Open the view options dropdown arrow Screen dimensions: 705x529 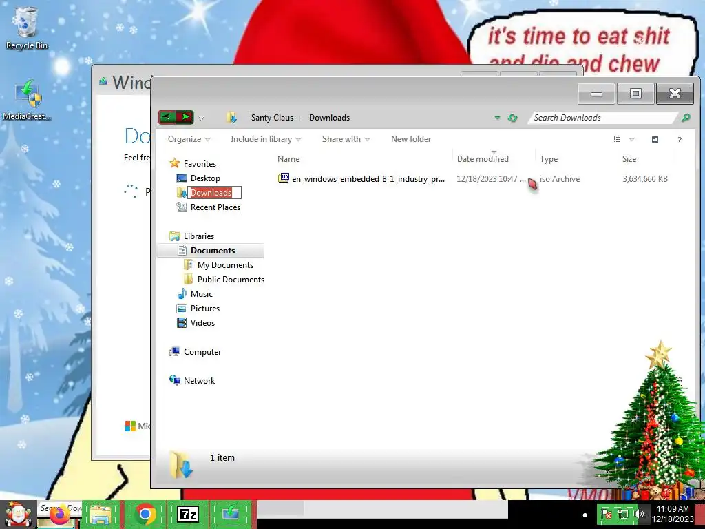(632, 139)
